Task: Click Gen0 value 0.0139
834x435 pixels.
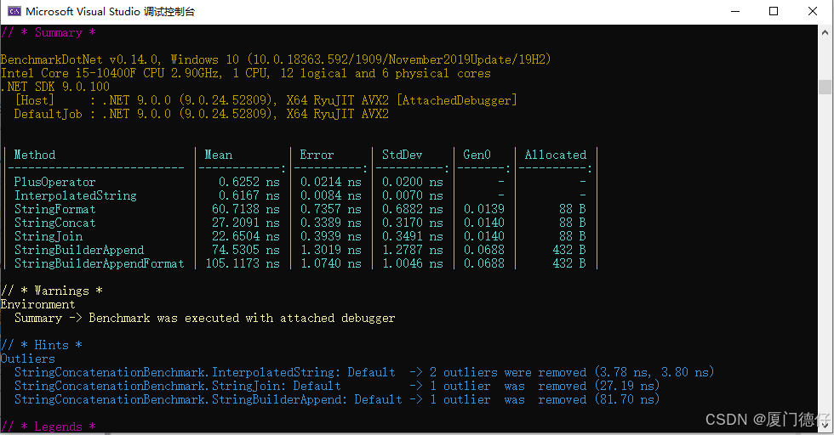Action: 484,209
